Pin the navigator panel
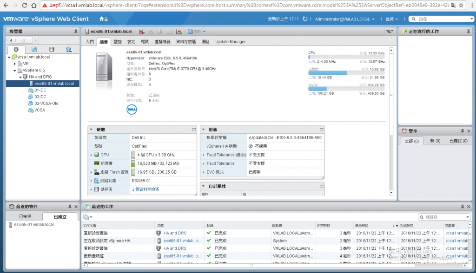 click(x=76, y=31)
